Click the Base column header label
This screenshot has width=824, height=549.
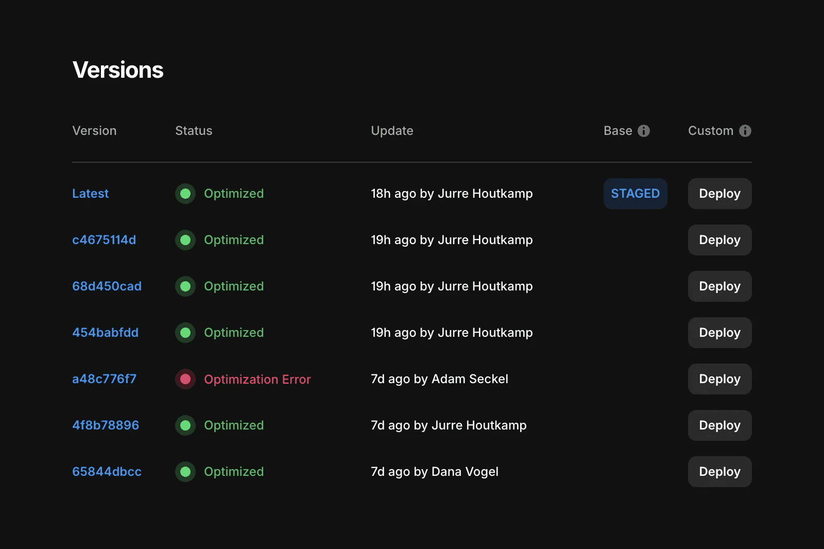point(618,131)
